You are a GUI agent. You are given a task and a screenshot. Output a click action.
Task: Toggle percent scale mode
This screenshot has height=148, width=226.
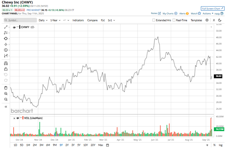click(214, 145)
